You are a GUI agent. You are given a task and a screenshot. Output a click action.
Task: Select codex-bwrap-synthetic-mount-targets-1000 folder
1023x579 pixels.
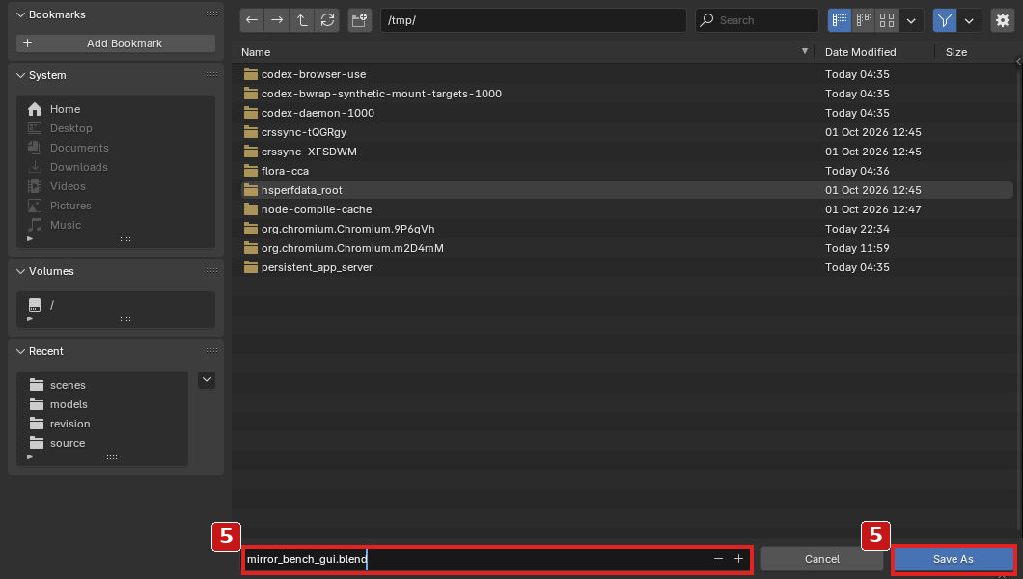point(626,94)
